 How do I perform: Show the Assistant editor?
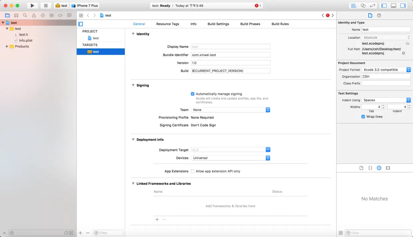point(363,6)
